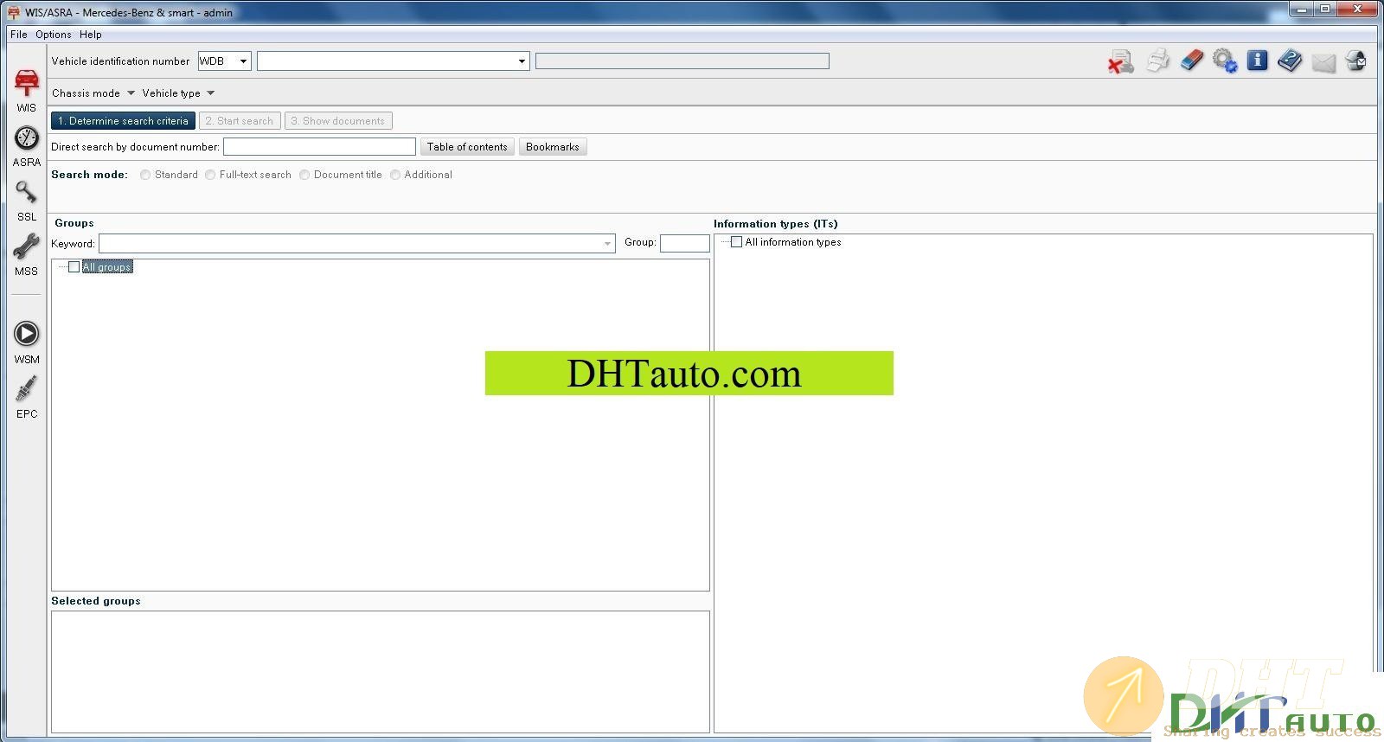The width and height of the screenshot is (1384, 742).
Task: Click the eraser clear icon
Action: pos(1192,61)
